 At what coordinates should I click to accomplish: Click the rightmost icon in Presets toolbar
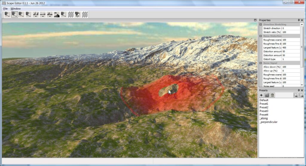[x=301, y=95]
